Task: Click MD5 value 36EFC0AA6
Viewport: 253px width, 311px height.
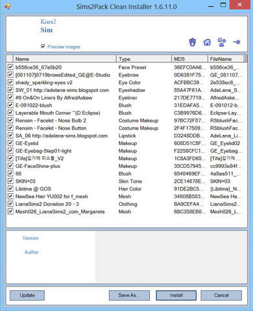Action: 189,67
